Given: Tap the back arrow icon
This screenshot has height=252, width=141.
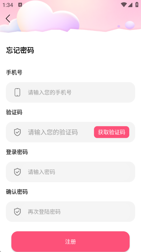Looking at the screenshot, I should point(8,18).
